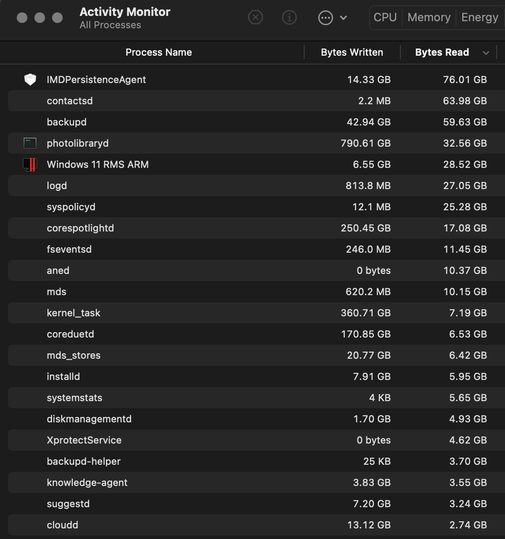Click the Windows 11 RMS ARM icon

(30, 164)
